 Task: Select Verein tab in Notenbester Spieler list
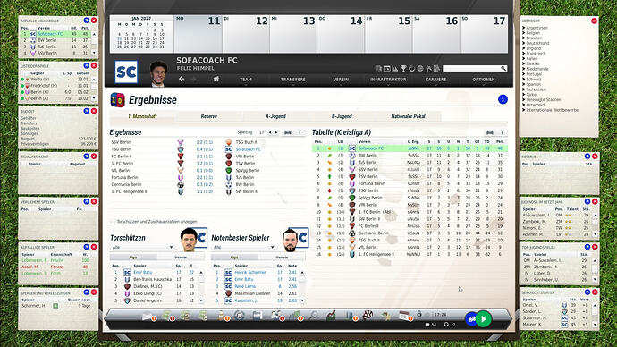coord(282,258)
